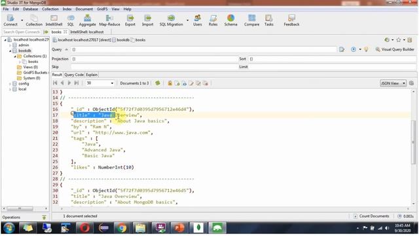
Task: Launch IntelliShell from the toolbar
Action: click(x=54, y=20)
